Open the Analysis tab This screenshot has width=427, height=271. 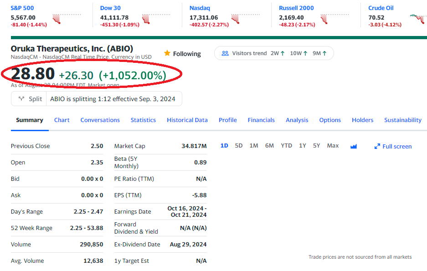(x=297, y=120)
